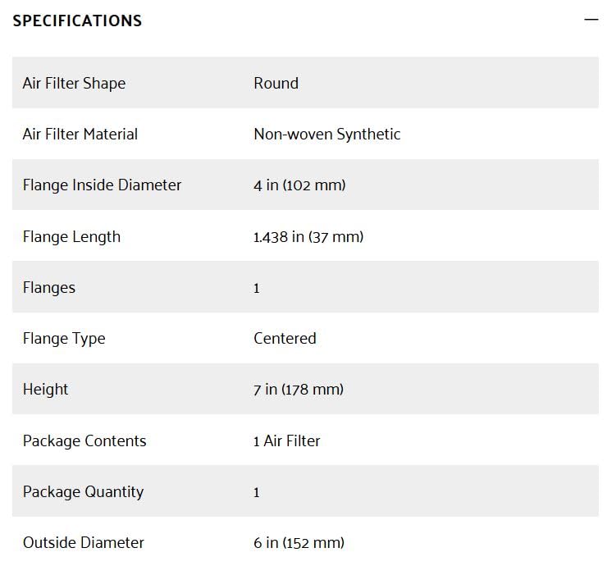Click the 7 in (178 mm) value
The height and width of the screenshot is (566, 607).
tap(298, 389)
